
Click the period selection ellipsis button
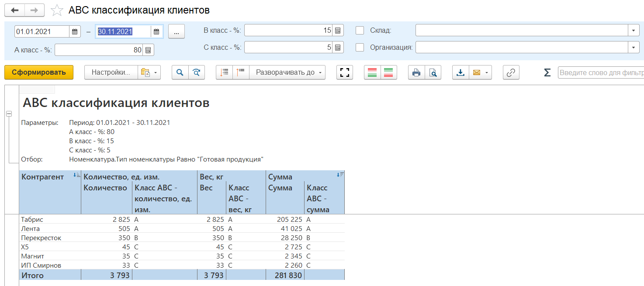pyautogui.click(x=177, y=31)
